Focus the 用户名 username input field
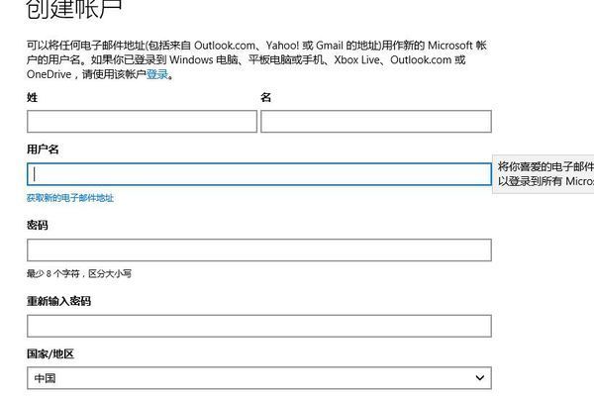The width and height of the screenshot is (594, 399). click(x=259, y=174)
